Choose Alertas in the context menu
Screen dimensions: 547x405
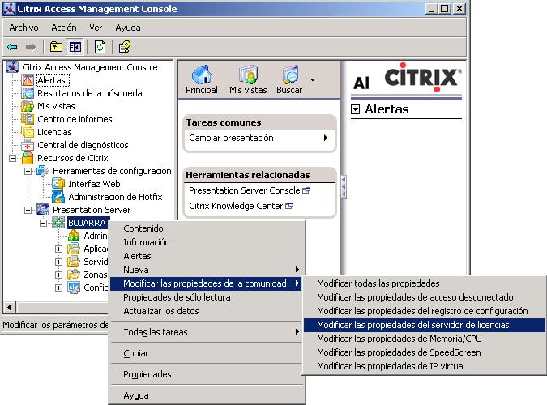click(207, 256)
